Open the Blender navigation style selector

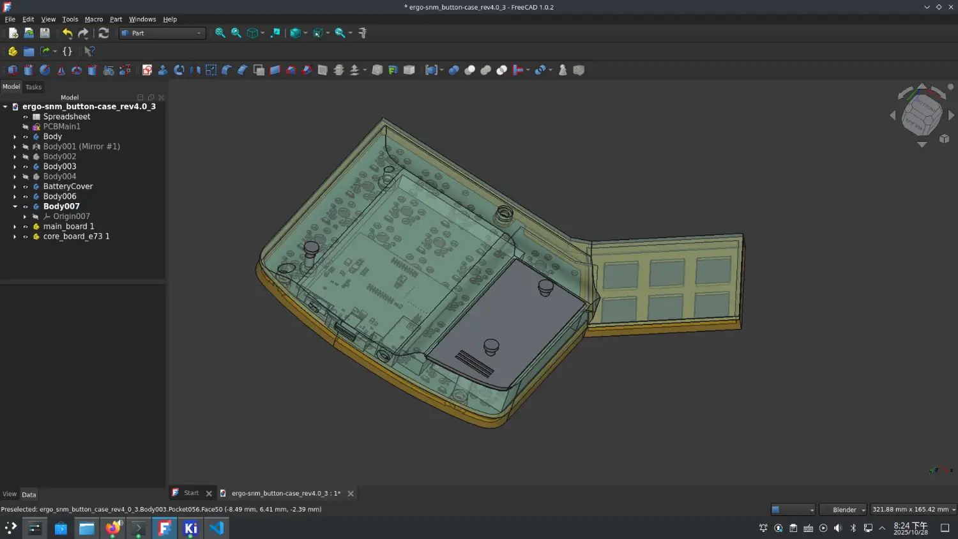click(843, 510)
